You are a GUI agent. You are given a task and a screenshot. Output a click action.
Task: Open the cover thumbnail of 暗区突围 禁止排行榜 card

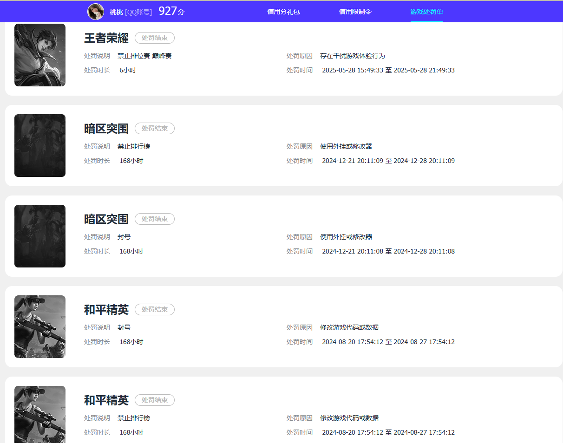[x=40, y=145]
